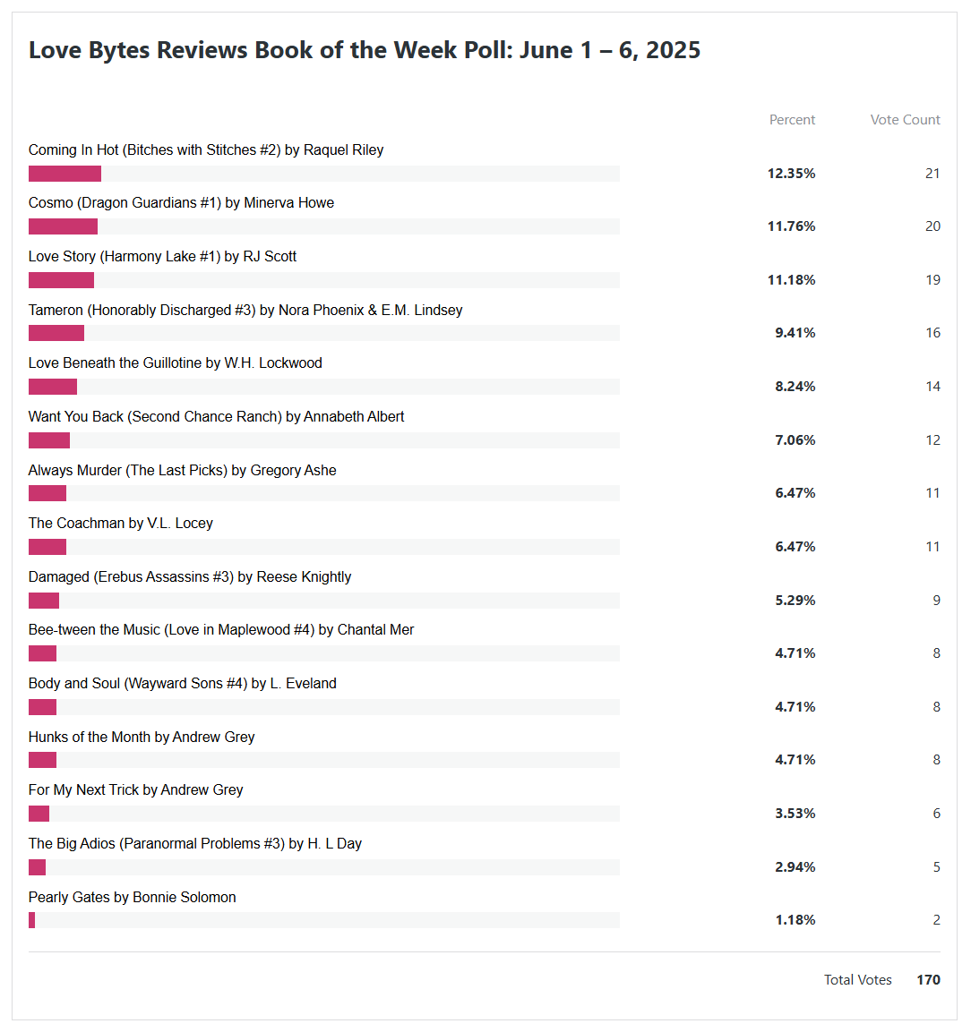Select the Tameron poll option text

(x=245, y=311)
